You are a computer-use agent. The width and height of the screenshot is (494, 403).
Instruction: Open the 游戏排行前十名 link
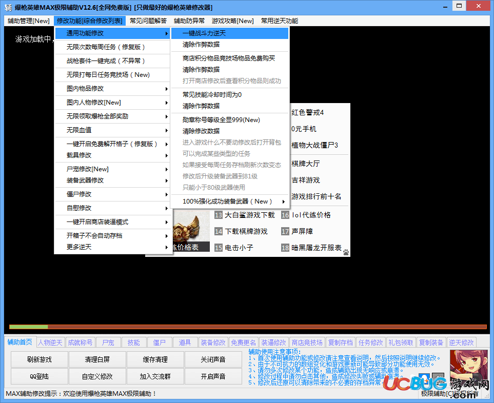click(317, 196)
